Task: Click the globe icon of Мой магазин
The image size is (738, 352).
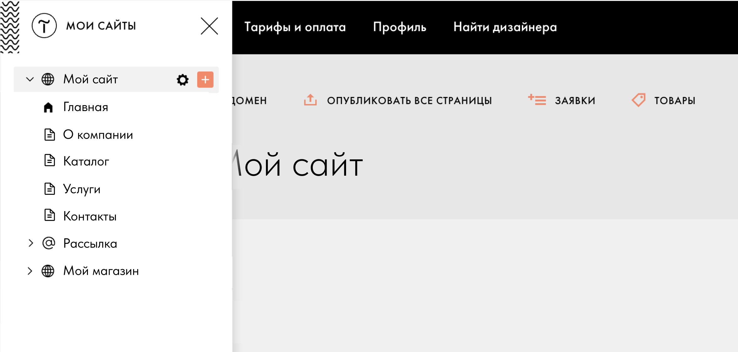Action: [48, 271]
